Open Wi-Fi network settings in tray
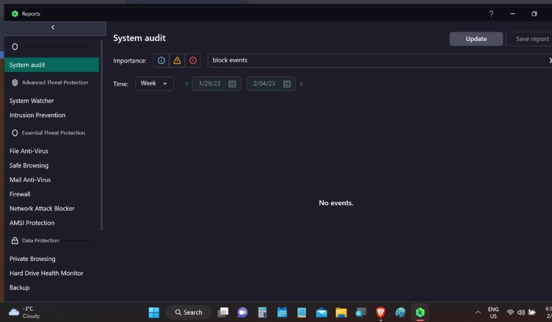Screen dimensions: 552x322 pyautogui.click(x=510, y=313)
